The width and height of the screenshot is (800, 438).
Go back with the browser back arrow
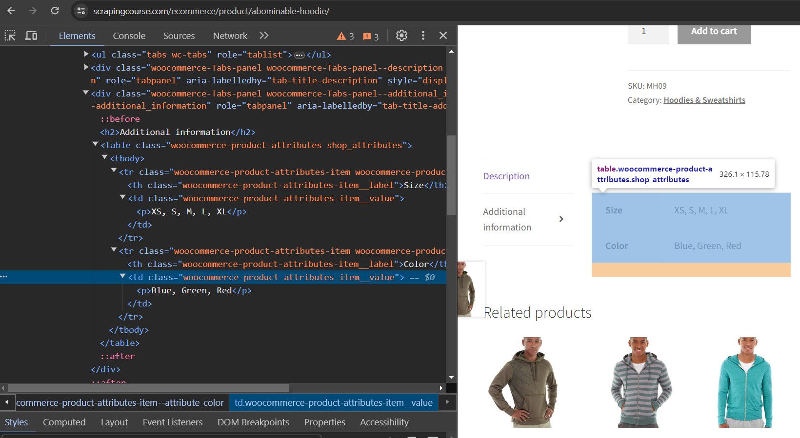click(x=11, y=11)
